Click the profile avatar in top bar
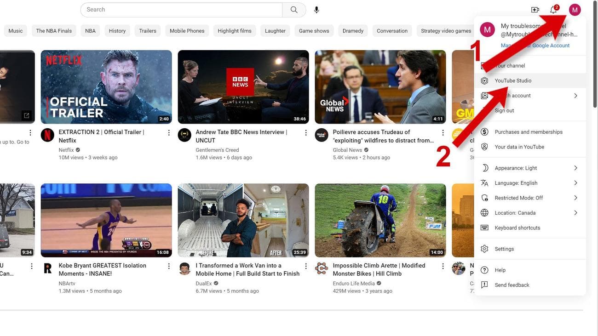Image resolution: width=598 pixels, height=336 pixels. coord(575,10)
